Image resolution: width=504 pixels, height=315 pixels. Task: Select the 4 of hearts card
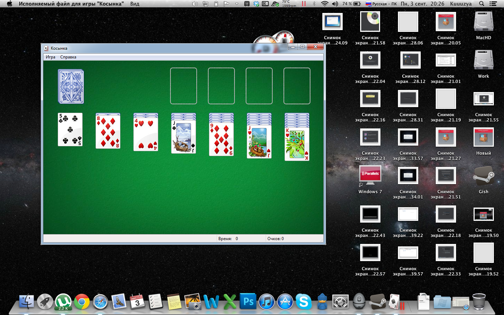[x=146, y=134]
